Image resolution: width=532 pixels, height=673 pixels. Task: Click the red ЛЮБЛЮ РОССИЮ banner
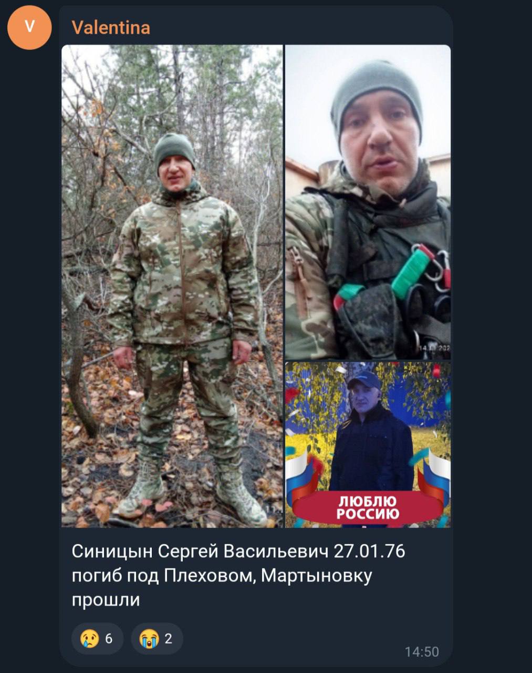(x=367, y=507)
